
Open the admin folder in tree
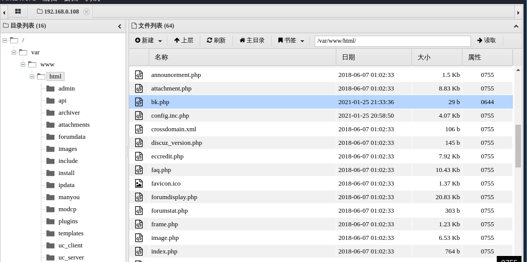click(67, 89)
